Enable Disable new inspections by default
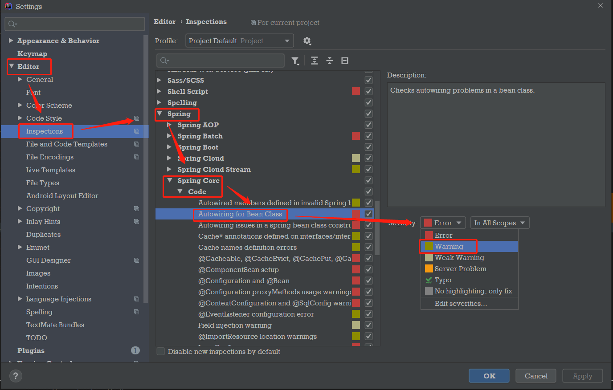613x390 pixels. [161, 351]
